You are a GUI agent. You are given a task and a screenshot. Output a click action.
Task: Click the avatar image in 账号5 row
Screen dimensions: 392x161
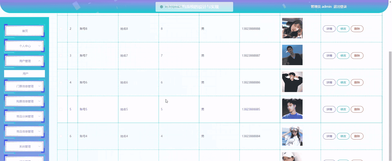point(292,109)
